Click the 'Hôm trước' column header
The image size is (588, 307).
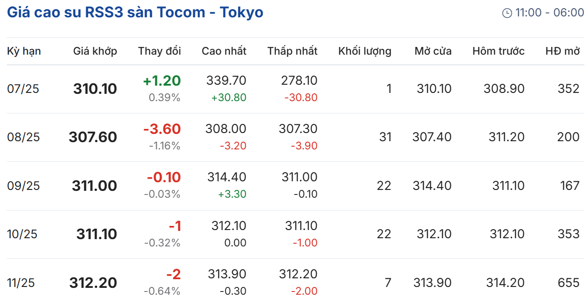coord(498,51)
